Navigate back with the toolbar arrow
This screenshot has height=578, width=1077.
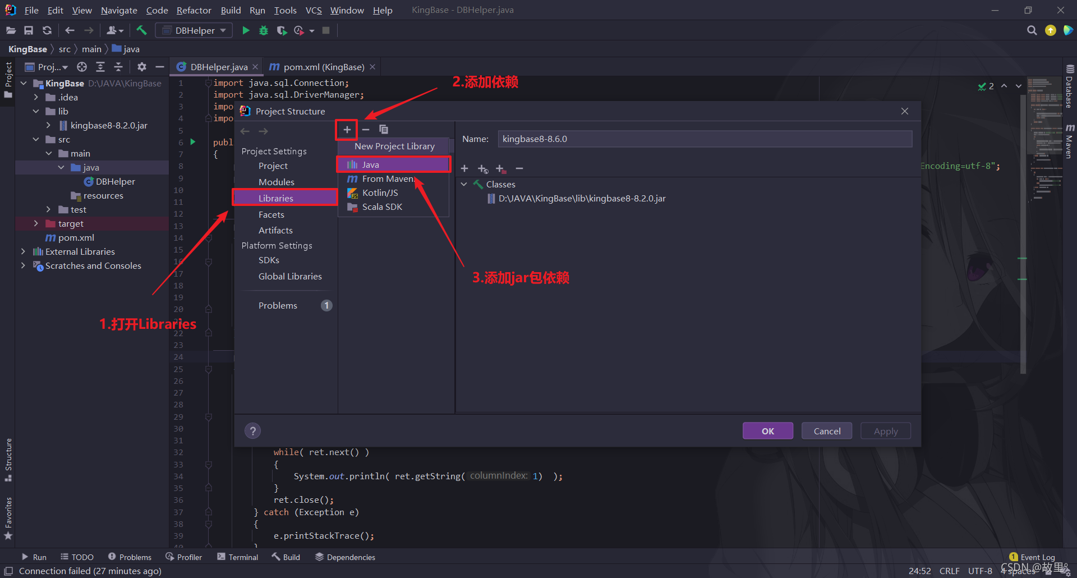[x=70, y=30]
